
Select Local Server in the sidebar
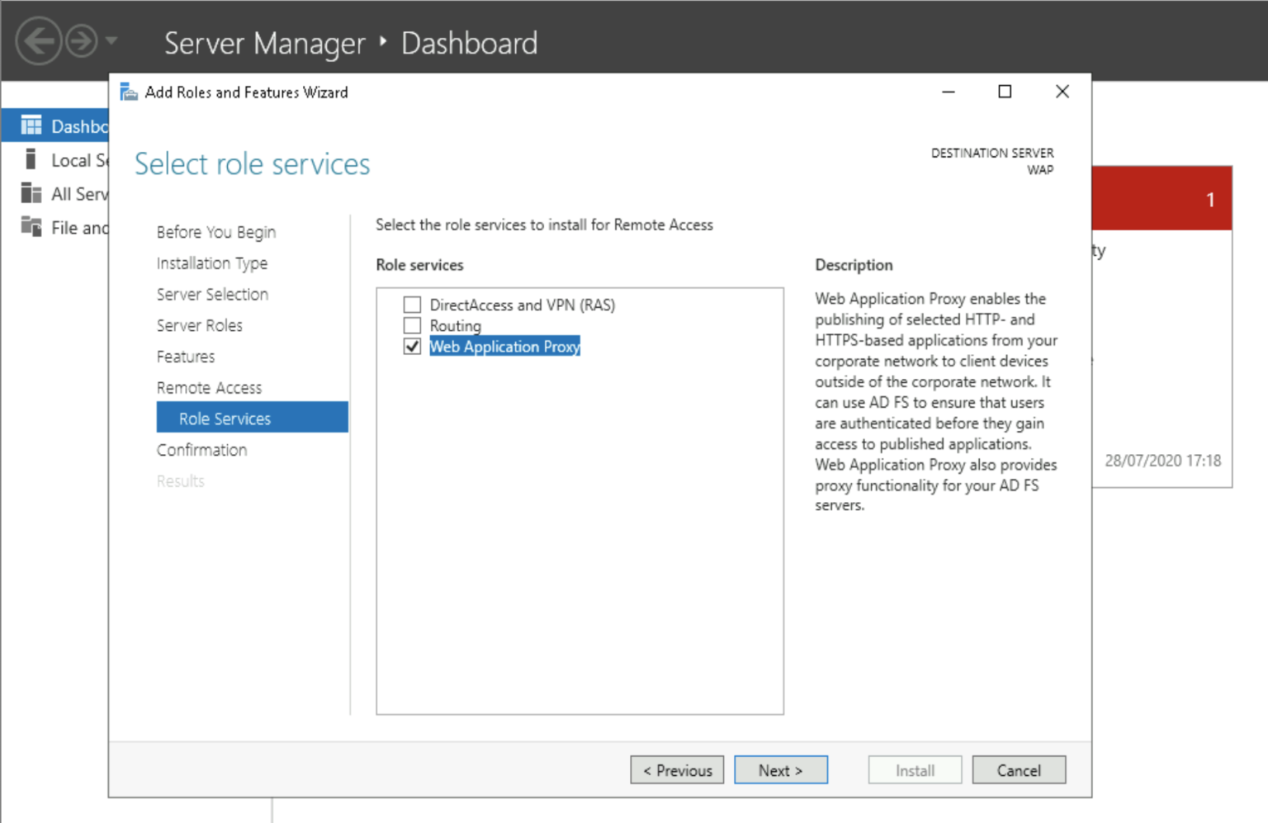74,159
